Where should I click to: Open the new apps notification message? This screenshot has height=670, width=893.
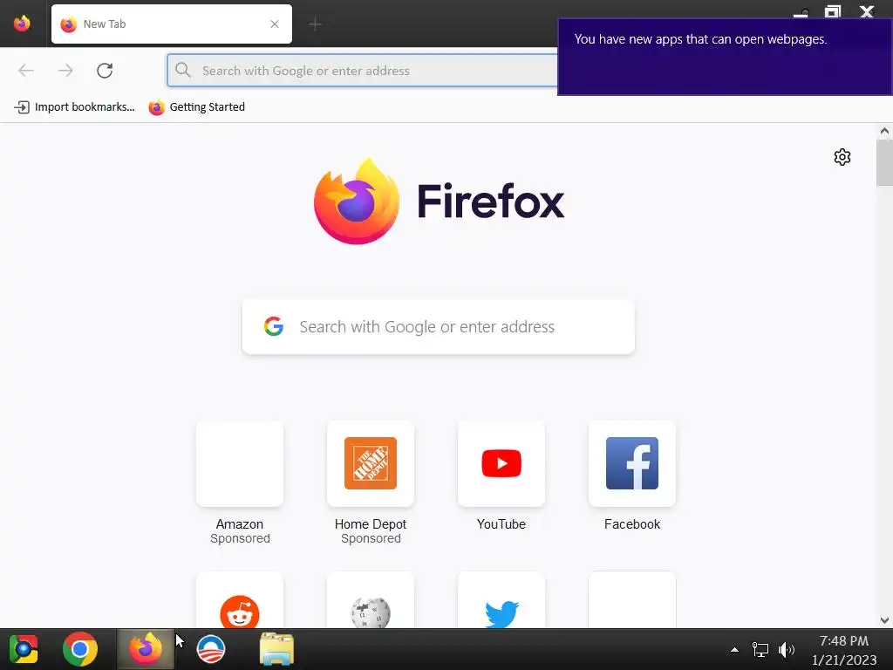[725, 57]
